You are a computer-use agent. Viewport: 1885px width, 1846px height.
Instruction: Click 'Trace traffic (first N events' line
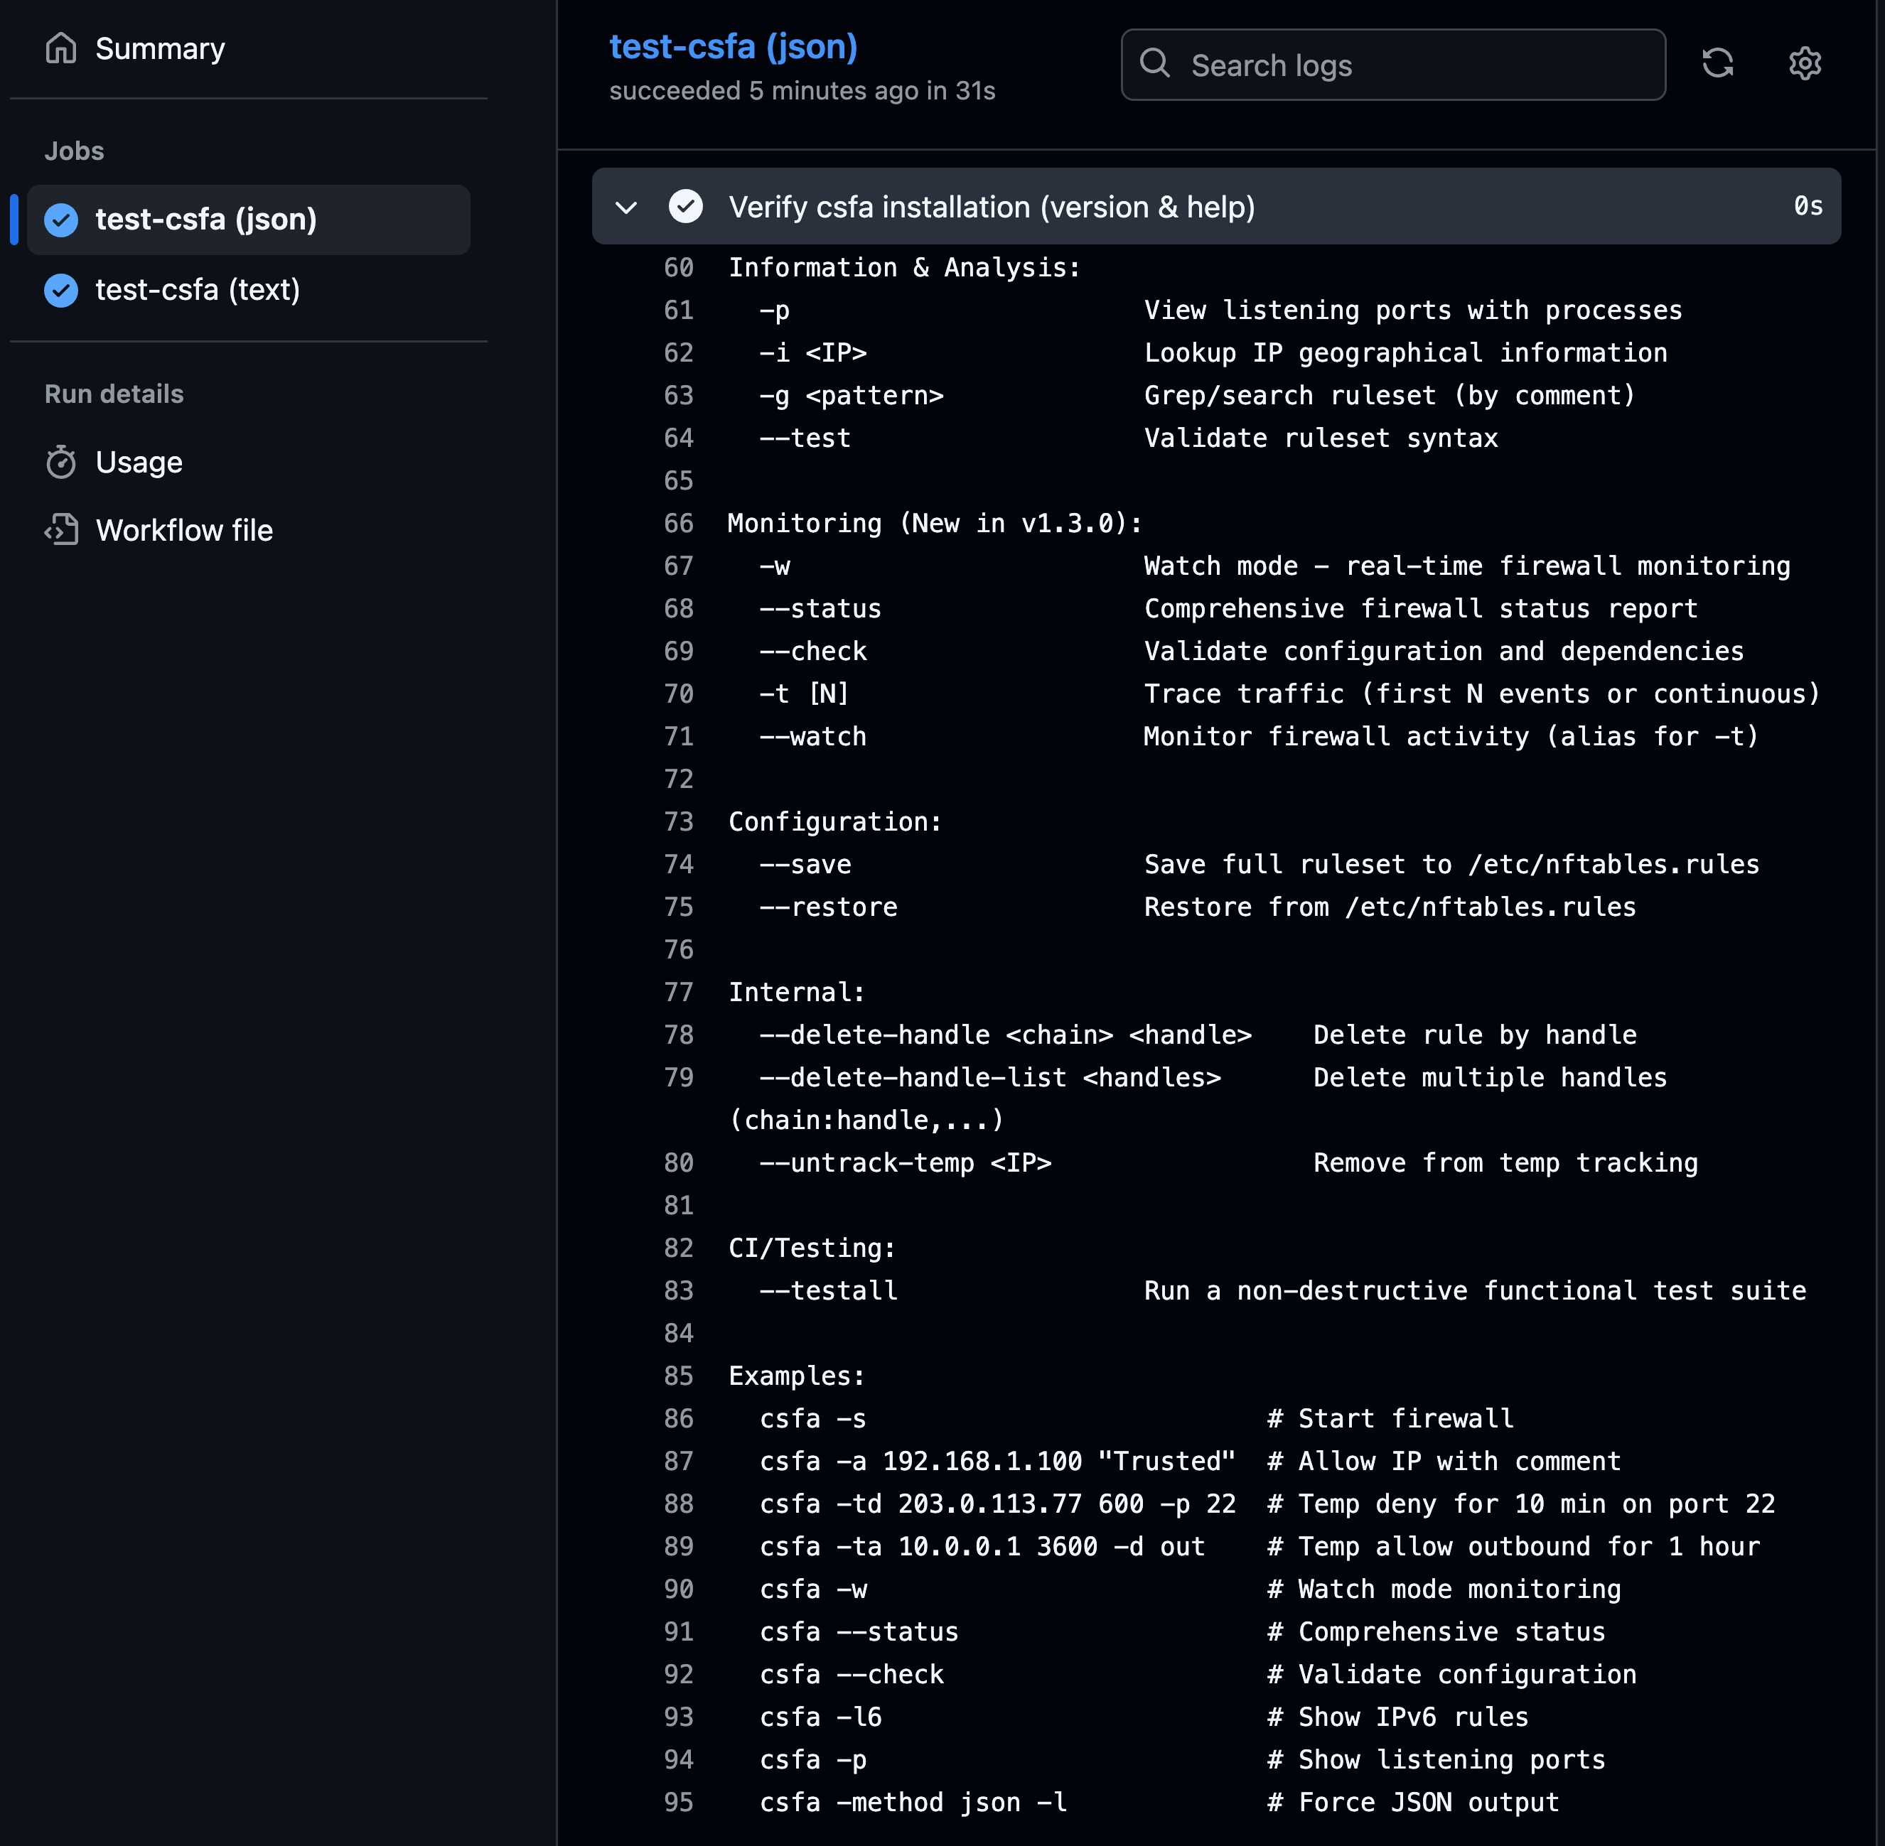[1481, 694]
